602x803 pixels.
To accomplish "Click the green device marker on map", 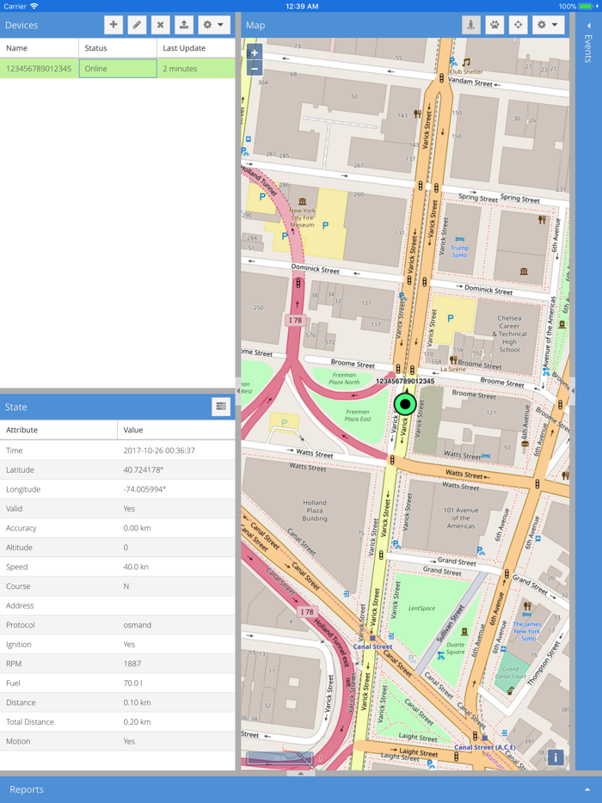I will coord(405,403).
